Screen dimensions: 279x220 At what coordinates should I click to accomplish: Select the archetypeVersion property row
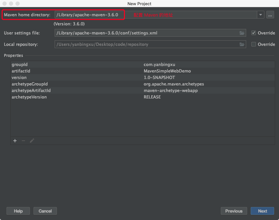click(x=143, y=97)
